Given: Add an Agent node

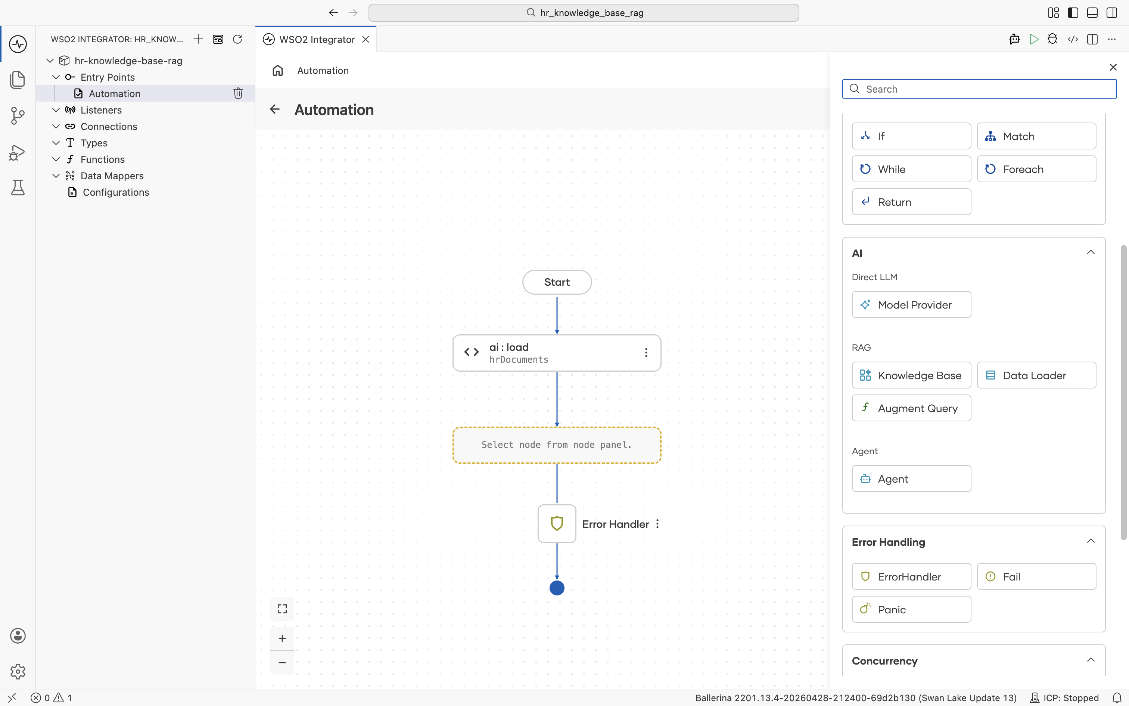Looking at the screenshot, I should (x=911, y=479).
